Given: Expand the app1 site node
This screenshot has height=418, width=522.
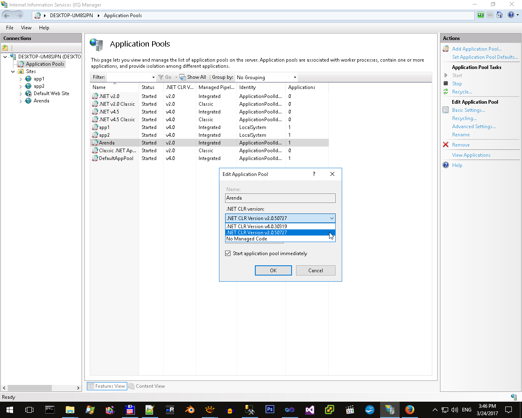Looking at the screenshot, I should point(21,79).
